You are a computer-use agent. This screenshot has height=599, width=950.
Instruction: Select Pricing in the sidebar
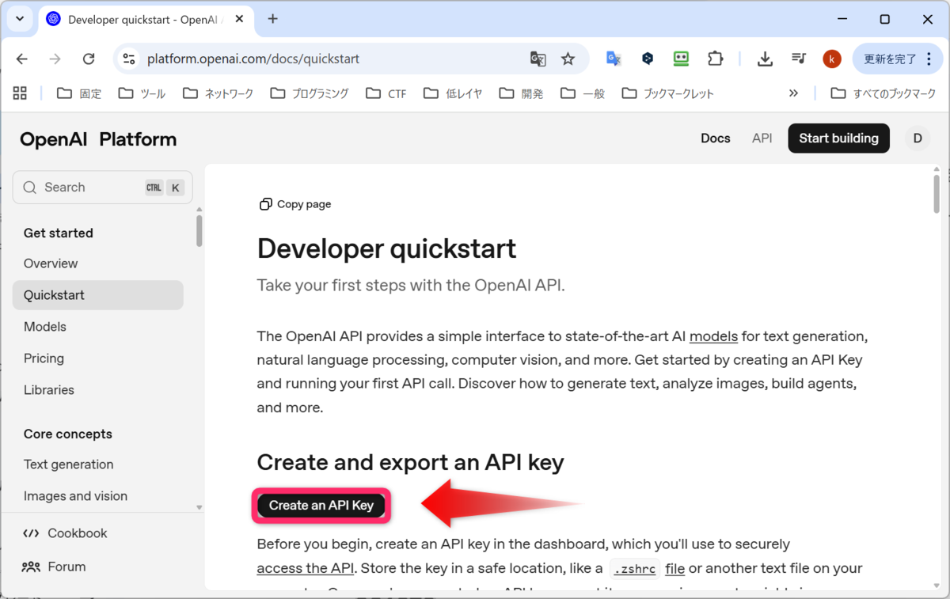pyautogui.click(x=44, y=358)
